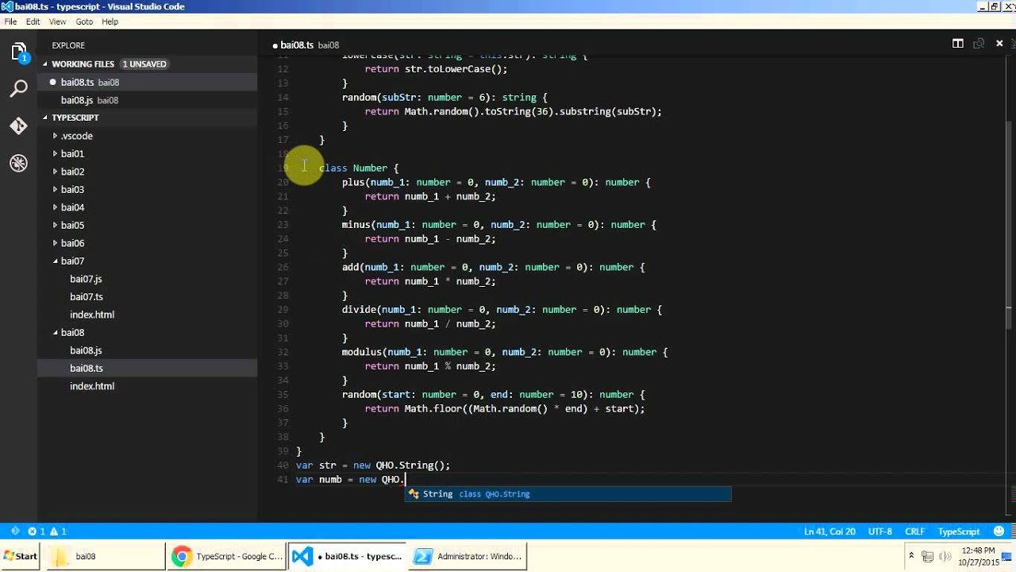The width and height of the screenshot is (1016, 572).
Task: Open the View menu
Action: 57,21
